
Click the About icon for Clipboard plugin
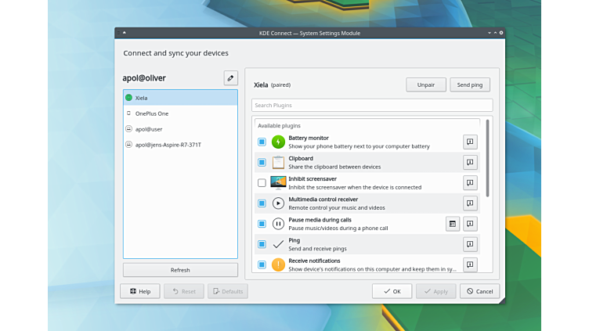pyautogui.click(x=470, y=162)
